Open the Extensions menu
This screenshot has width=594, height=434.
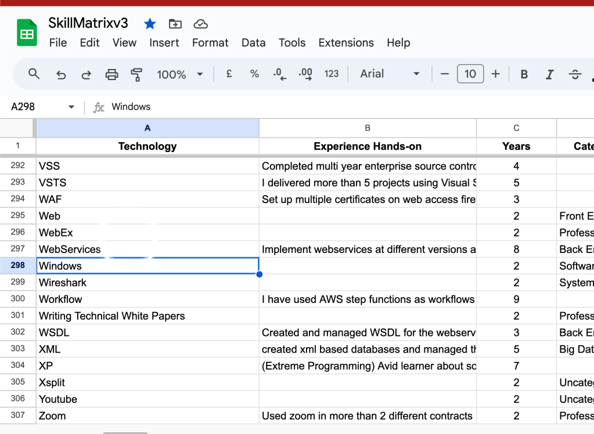pyautogui.click(x=346, y=43)
